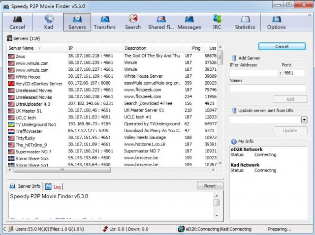Click the server.met URL combo box field
The image size is (315, 235).
[265, 120]
